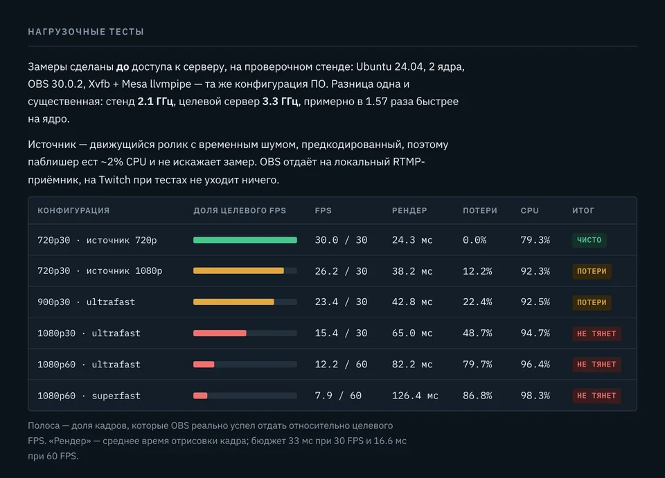Click the '15.4 / 30' FPS value
Image resolution: width=665 pixels, height=478 pixels.
(341, 333)
